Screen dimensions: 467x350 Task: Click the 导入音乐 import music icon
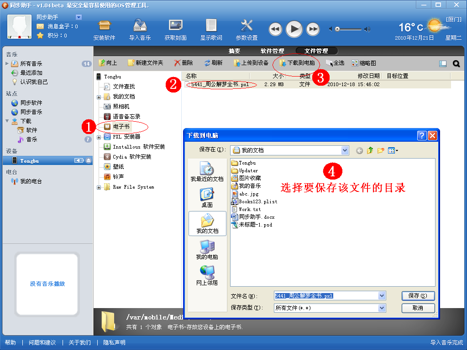pyautogui.click(x=140, y=26)
